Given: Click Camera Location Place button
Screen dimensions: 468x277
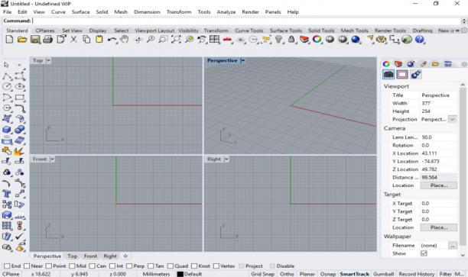Looking at the screenshot, I should tap(438, 185).
